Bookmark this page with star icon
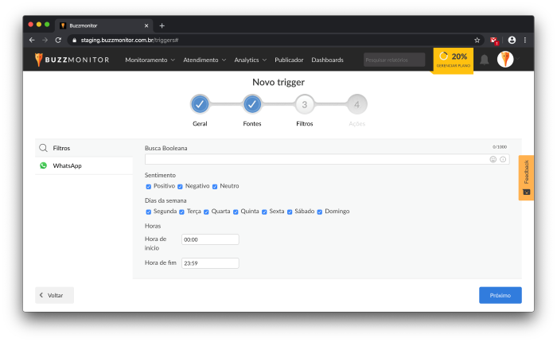The image size is (557, 342). [x=477, y=40]
